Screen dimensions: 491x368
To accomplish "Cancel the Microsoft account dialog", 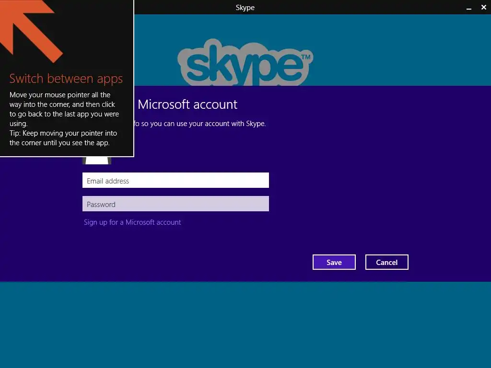I will [x=387, y=262].
